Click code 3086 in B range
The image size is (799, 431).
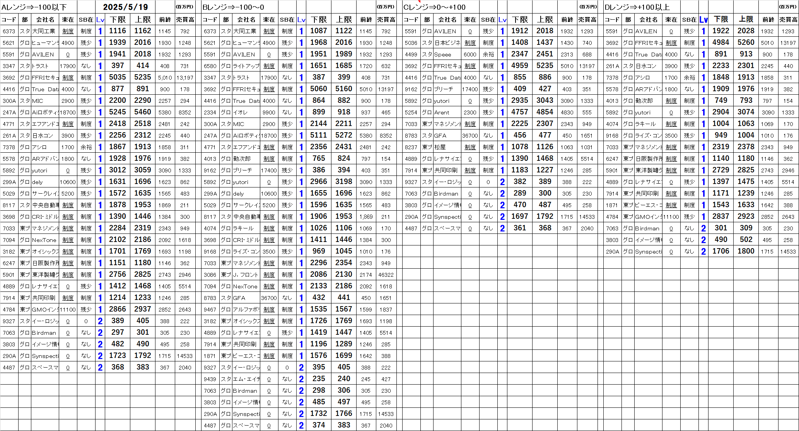210,275
